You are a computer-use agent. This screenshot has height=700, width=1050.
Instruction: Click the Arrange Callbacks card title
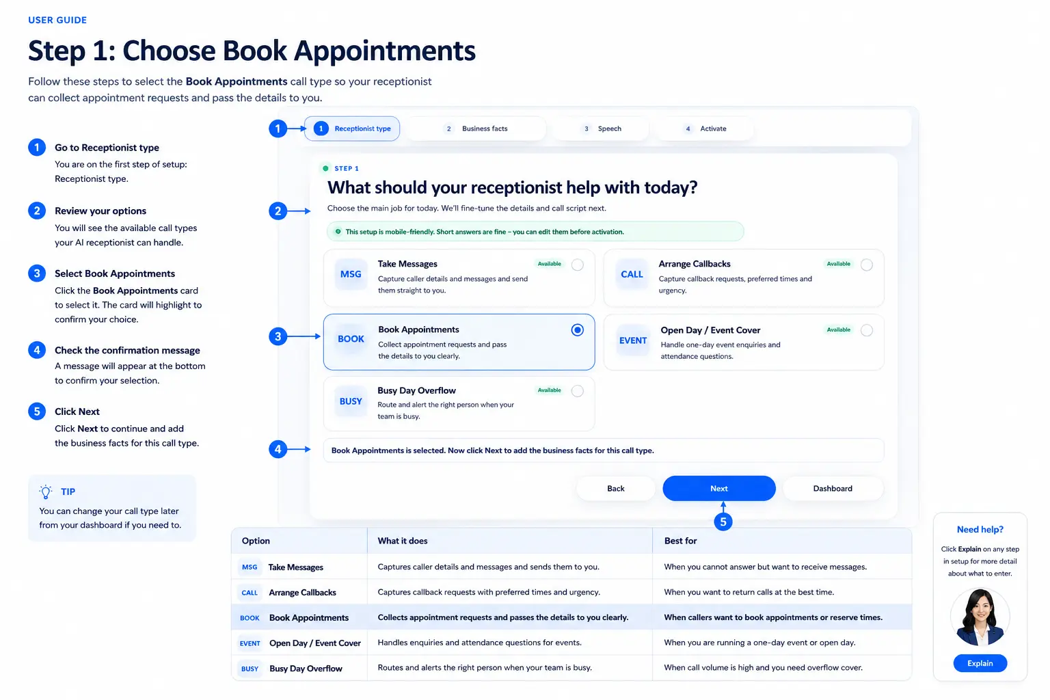pyautogui.click(x=695, y=264)
